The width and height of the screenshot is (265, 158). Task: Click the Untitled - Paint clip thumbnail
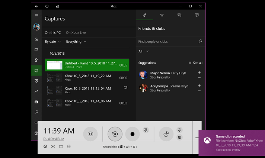point(55,65)
